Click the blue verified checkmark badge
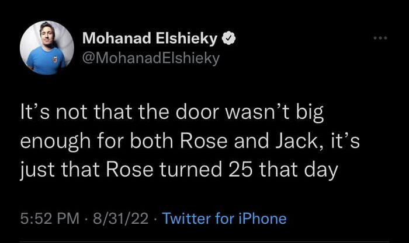The width and height of the screenshot is (409, 243). pos(231,40)
